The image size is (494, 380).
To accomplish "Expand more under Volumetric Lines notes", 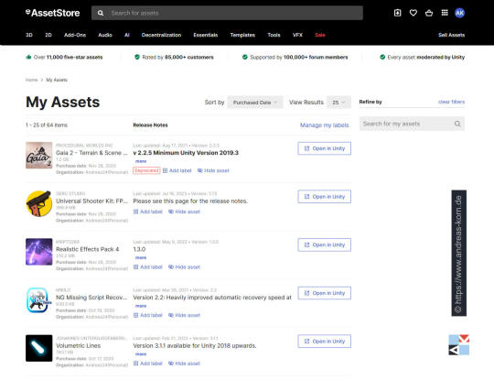I will click(141, 354).
